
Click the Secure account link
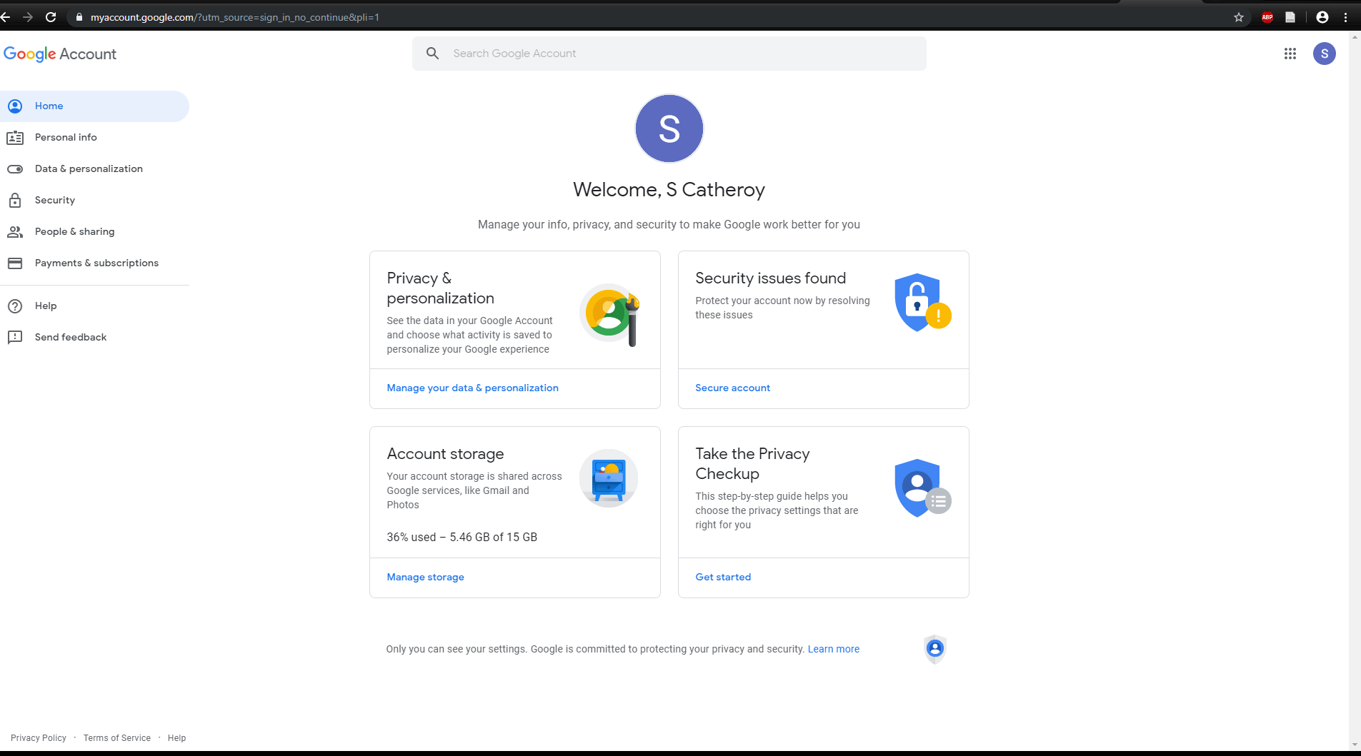732,388
